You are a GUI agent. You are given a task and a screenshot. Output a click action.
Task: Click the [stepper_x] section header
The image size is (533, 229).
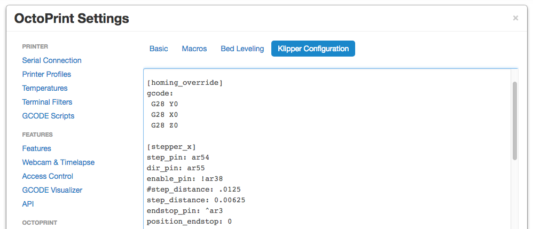pos(171,147)
